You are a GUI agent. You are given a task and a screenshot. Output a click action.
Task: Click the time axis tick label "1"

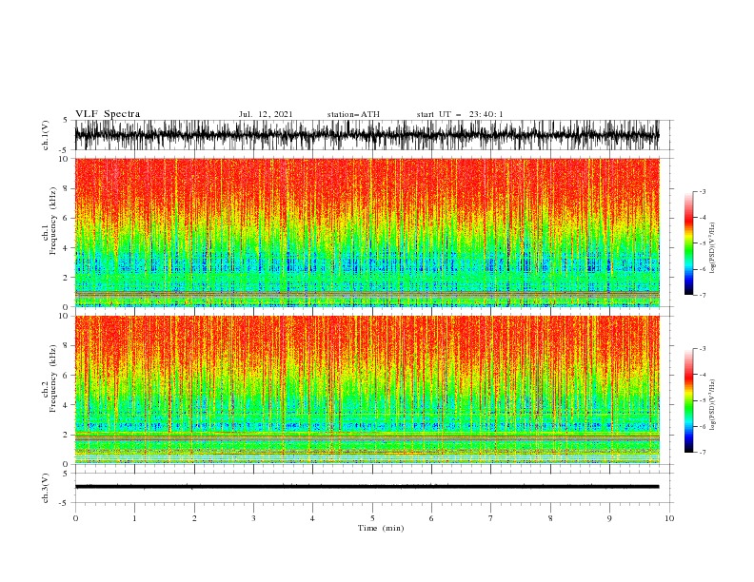(134, 518)
